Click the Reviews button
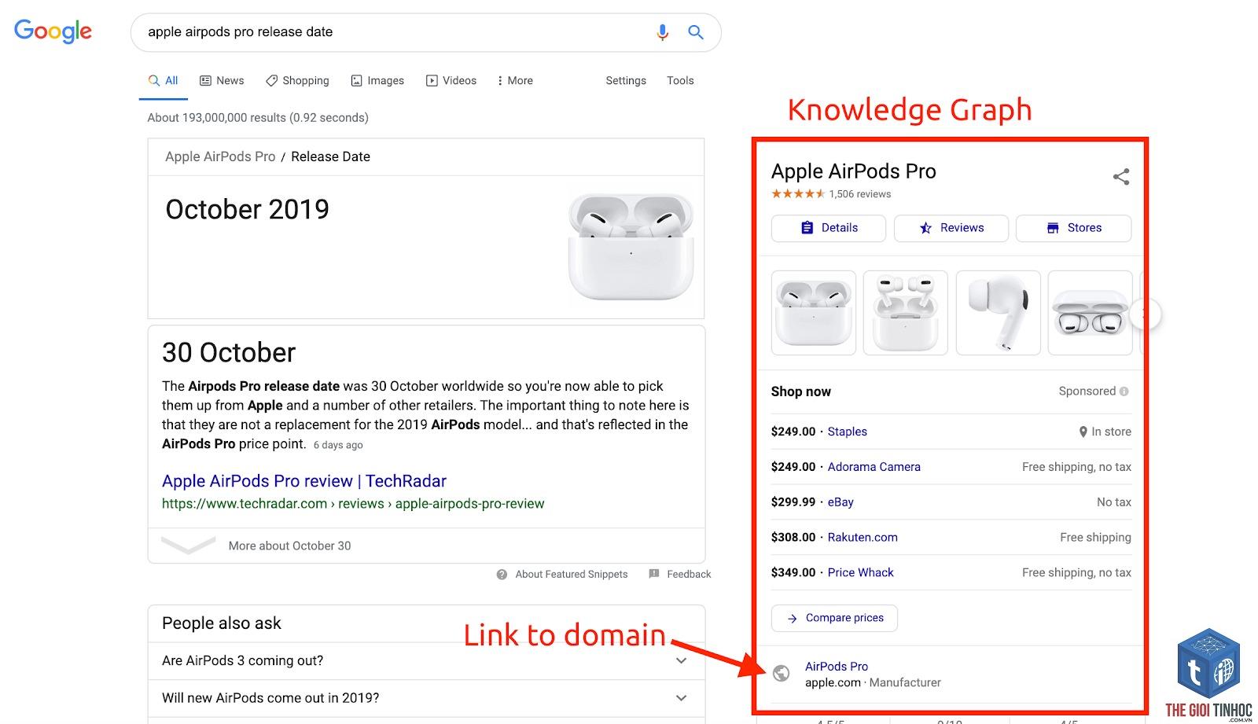 [951, 228]
